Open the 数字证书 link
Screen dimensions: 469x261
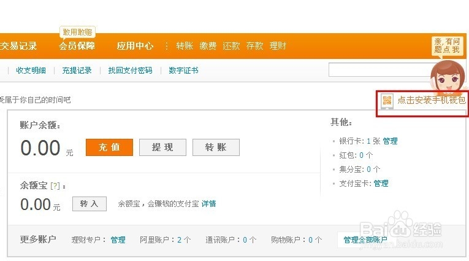(184, 71)
